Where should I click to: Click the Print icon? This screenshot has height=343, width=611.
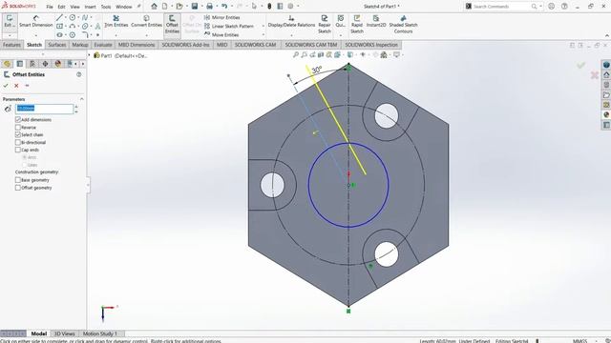[209, 7]
